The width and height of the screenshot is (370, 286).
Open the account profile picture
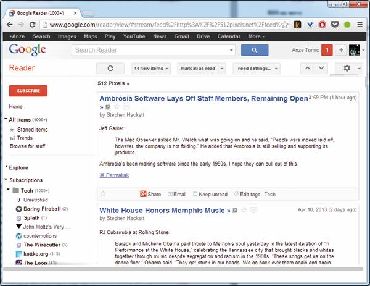click(x=355, y=50)
